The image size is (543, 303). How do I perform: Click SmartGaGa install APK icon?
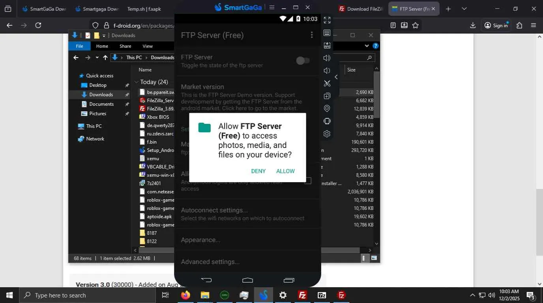tap(327, 45)
